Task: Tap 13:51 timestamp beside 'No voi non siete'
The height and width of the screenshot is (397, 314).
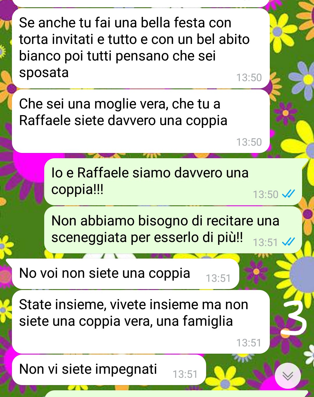Action: tap(218, 278)
